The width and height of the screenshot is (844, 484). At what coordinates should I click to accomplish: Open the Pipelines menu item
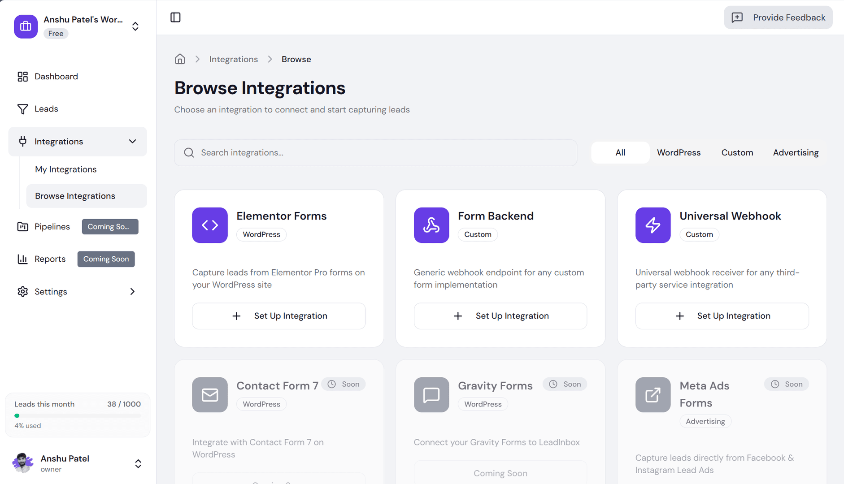[x=78, y=227]
